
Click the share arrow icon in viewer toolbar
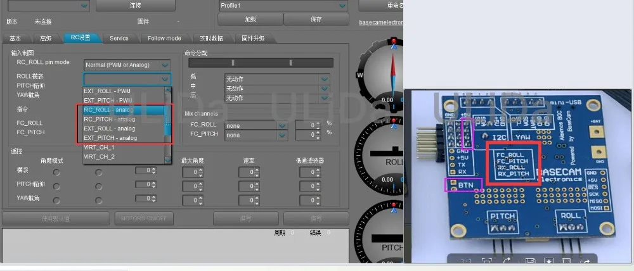click(585, 262)
